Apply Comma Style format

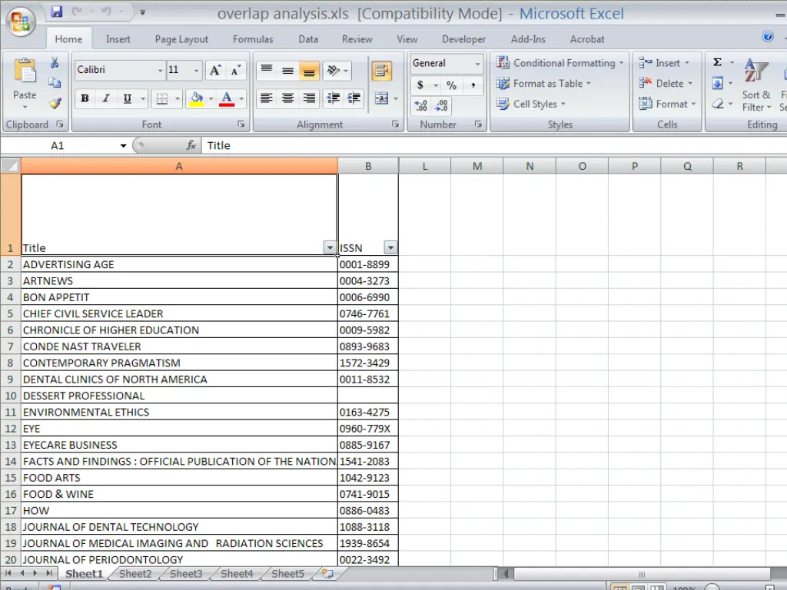click(473, 85)
